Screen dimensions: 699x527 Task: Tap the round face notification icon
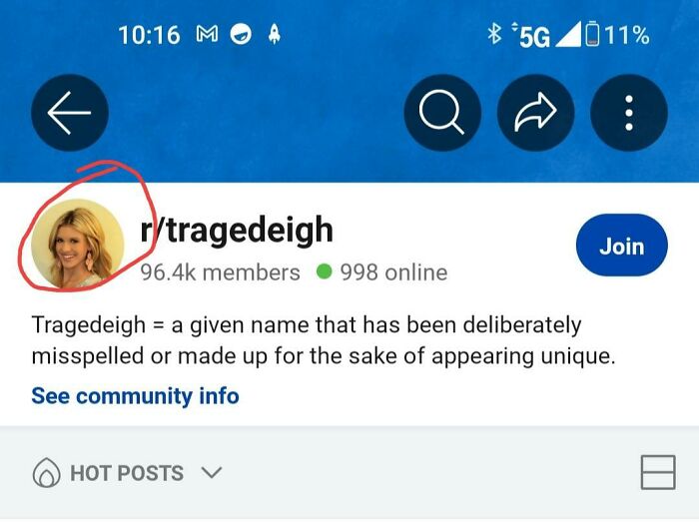pyautogui.click(x=241, y=34)
